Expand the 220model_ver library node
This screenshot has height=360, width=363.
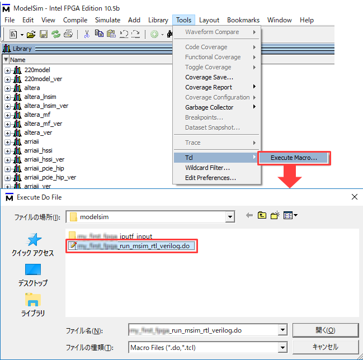coord(7,79)
